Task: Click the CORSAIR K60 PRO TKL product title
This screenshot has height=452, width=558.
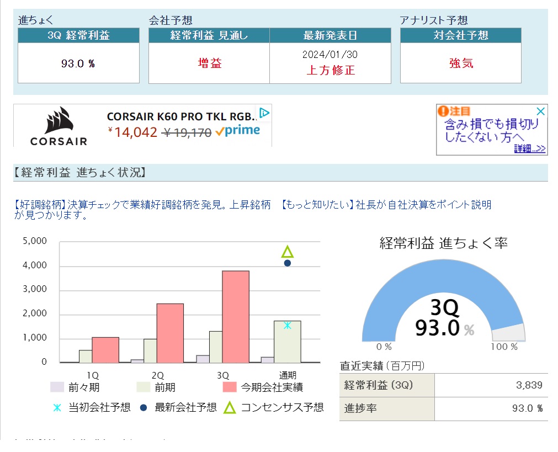Action: pos(182,116)
